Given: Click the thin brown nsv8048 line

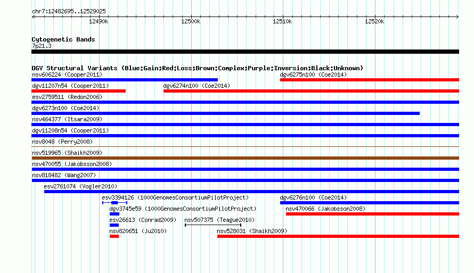Looking at the screenshot, I should (x=245, y=147).
